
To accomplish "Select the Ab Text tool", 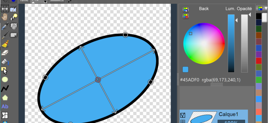I will (5, 107).
